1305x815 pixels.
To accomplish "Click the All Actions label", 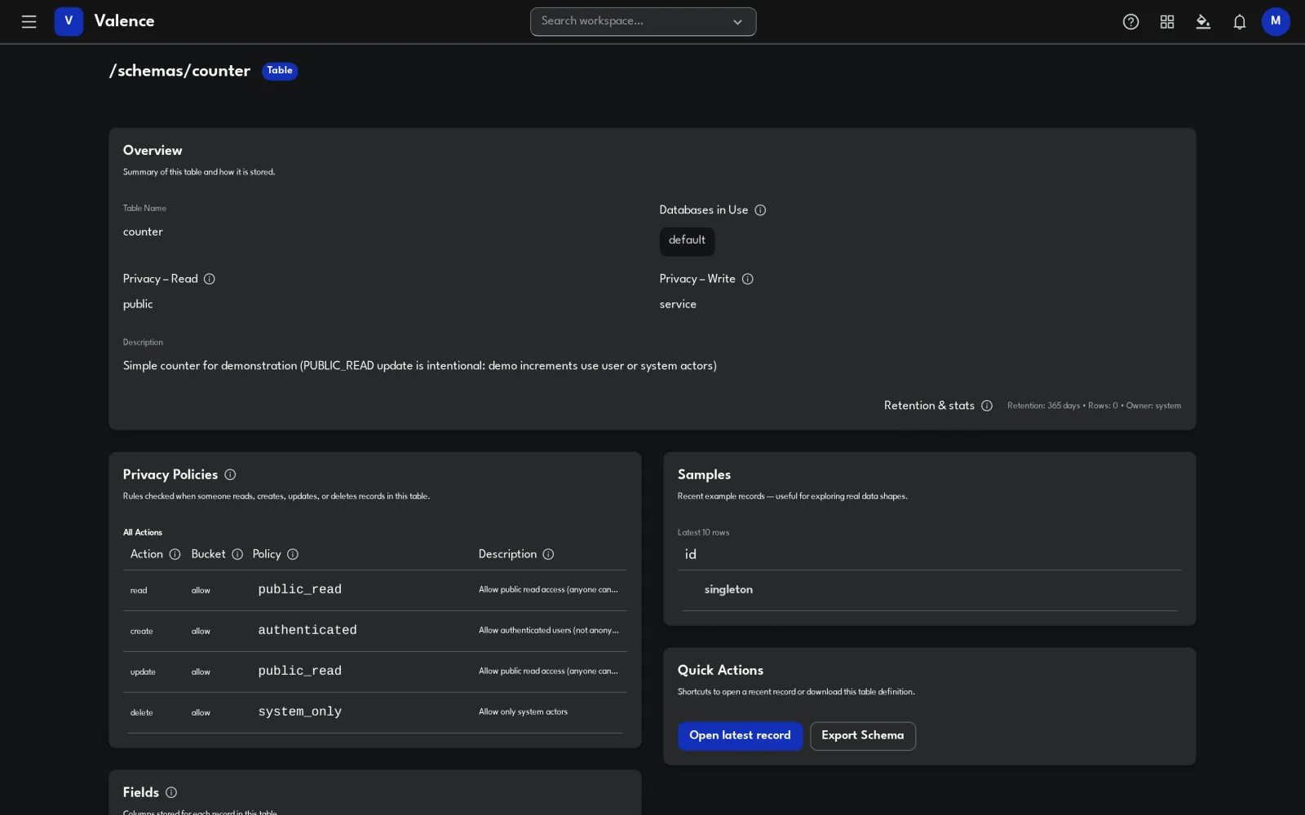I will [143, 533].
